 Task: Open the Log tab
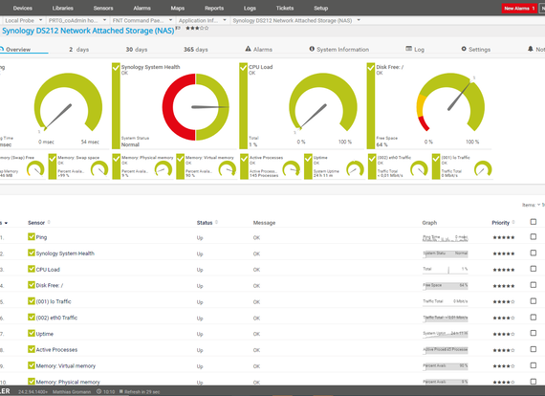coord(415,50)
